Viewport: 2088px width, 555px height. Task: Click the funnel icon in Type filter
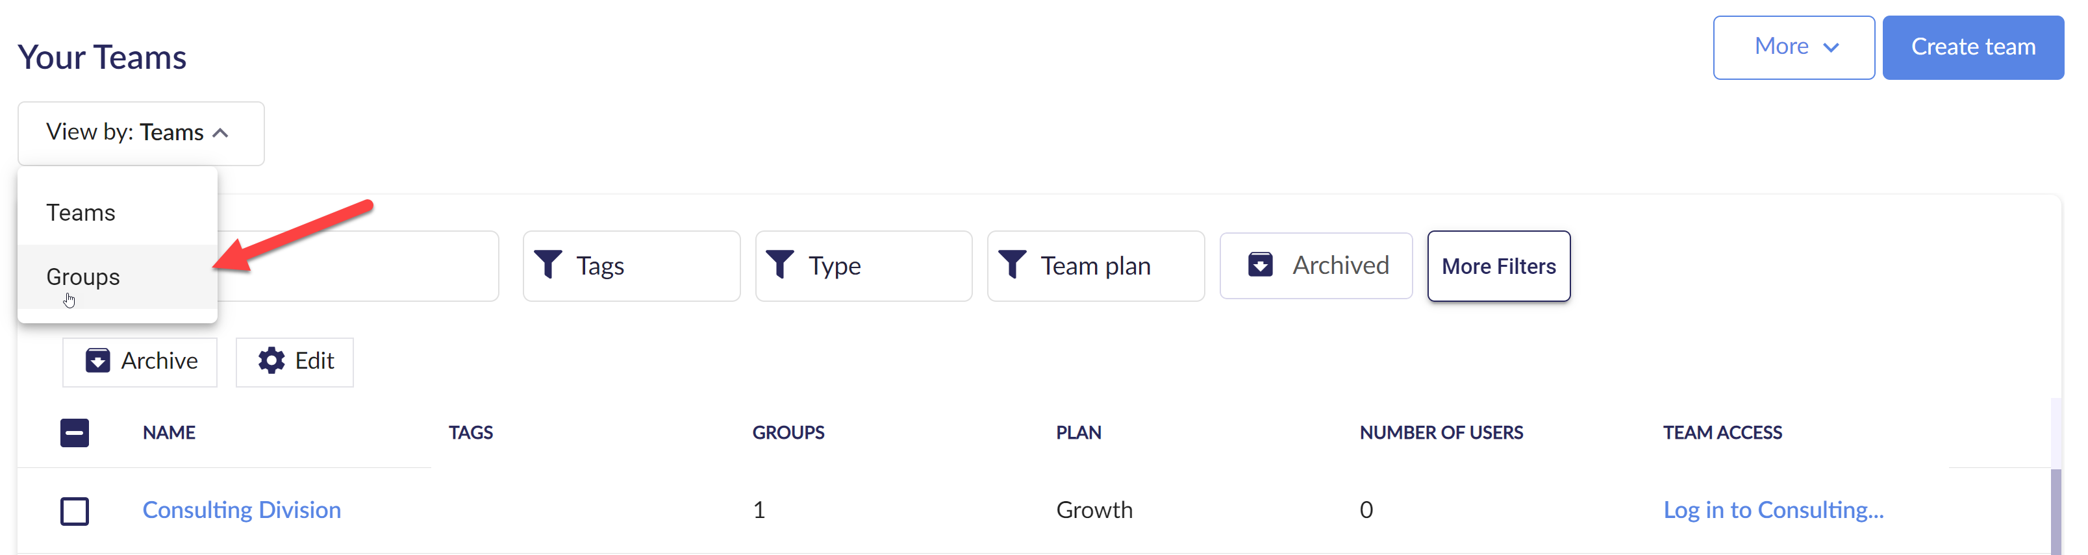click(x=781, y=265)
